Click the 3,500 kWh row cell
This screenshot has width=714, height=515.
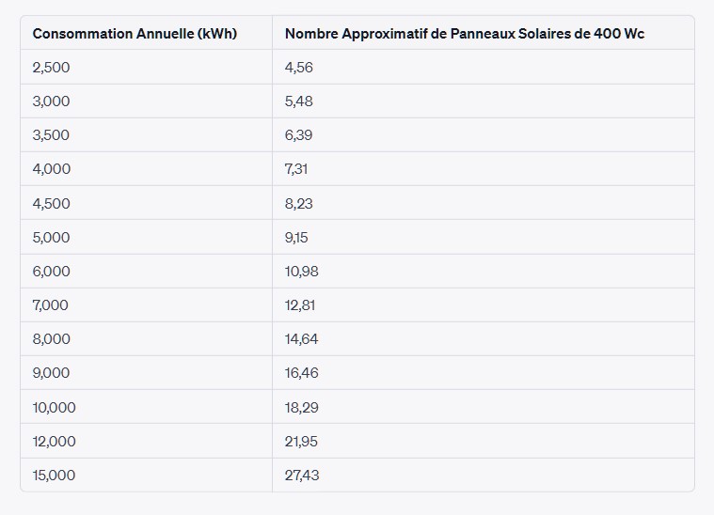coord(51,134)
